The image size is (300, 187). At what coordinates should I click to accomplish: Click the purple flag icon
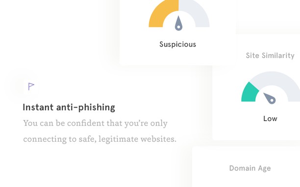[x=31, y=86]
